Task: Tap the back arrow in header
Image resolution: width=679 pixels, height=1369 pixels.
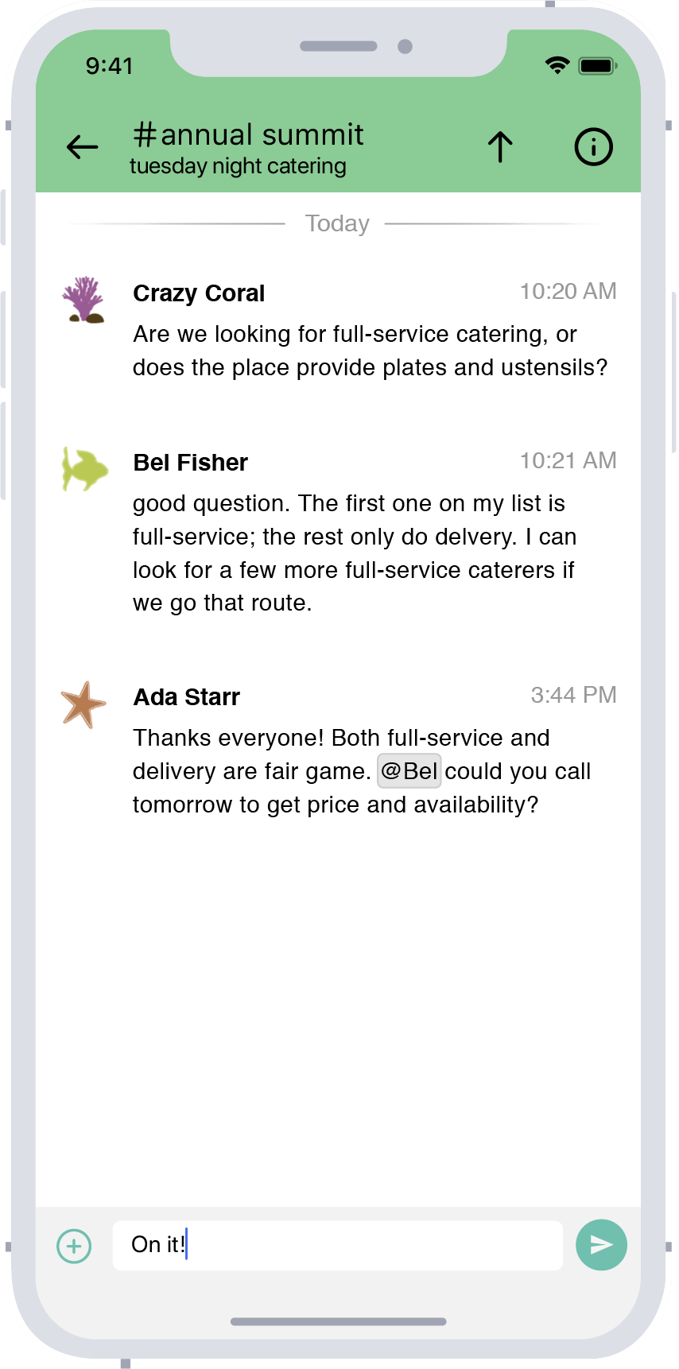Action: (82, 147)
